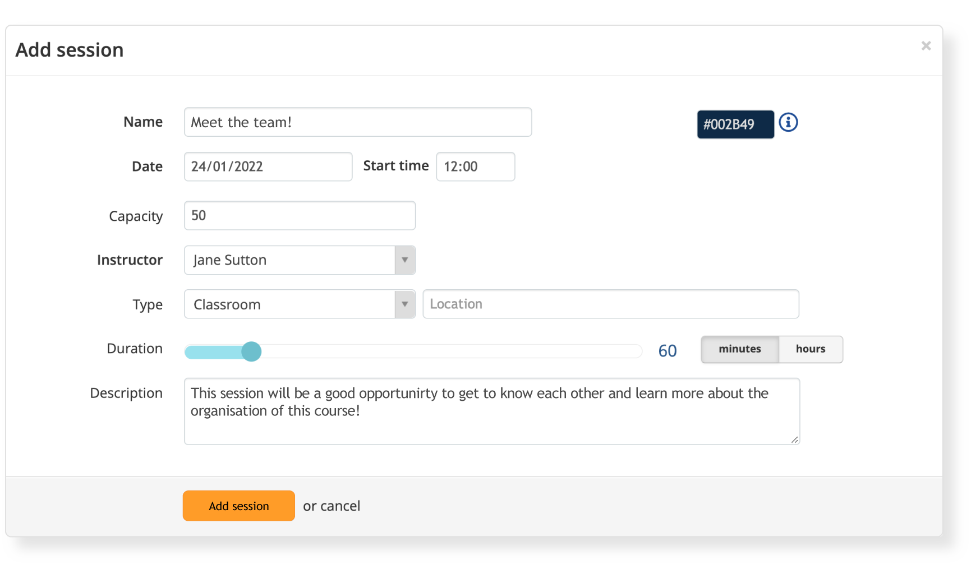Image resolution: width=971 pixels, height=565 pixels.
Task: Click the Capacity field containing 50
Action: tap(300, 216)
